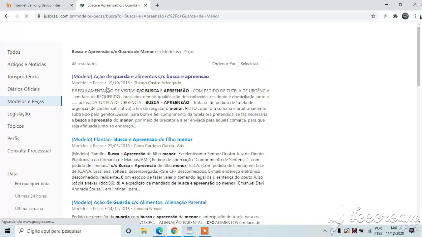The image size is (422, 237).
Task: Open Plantão Busca e Apreensão de filho menor result
Action: pyautogui.click(x=132, y=139)
